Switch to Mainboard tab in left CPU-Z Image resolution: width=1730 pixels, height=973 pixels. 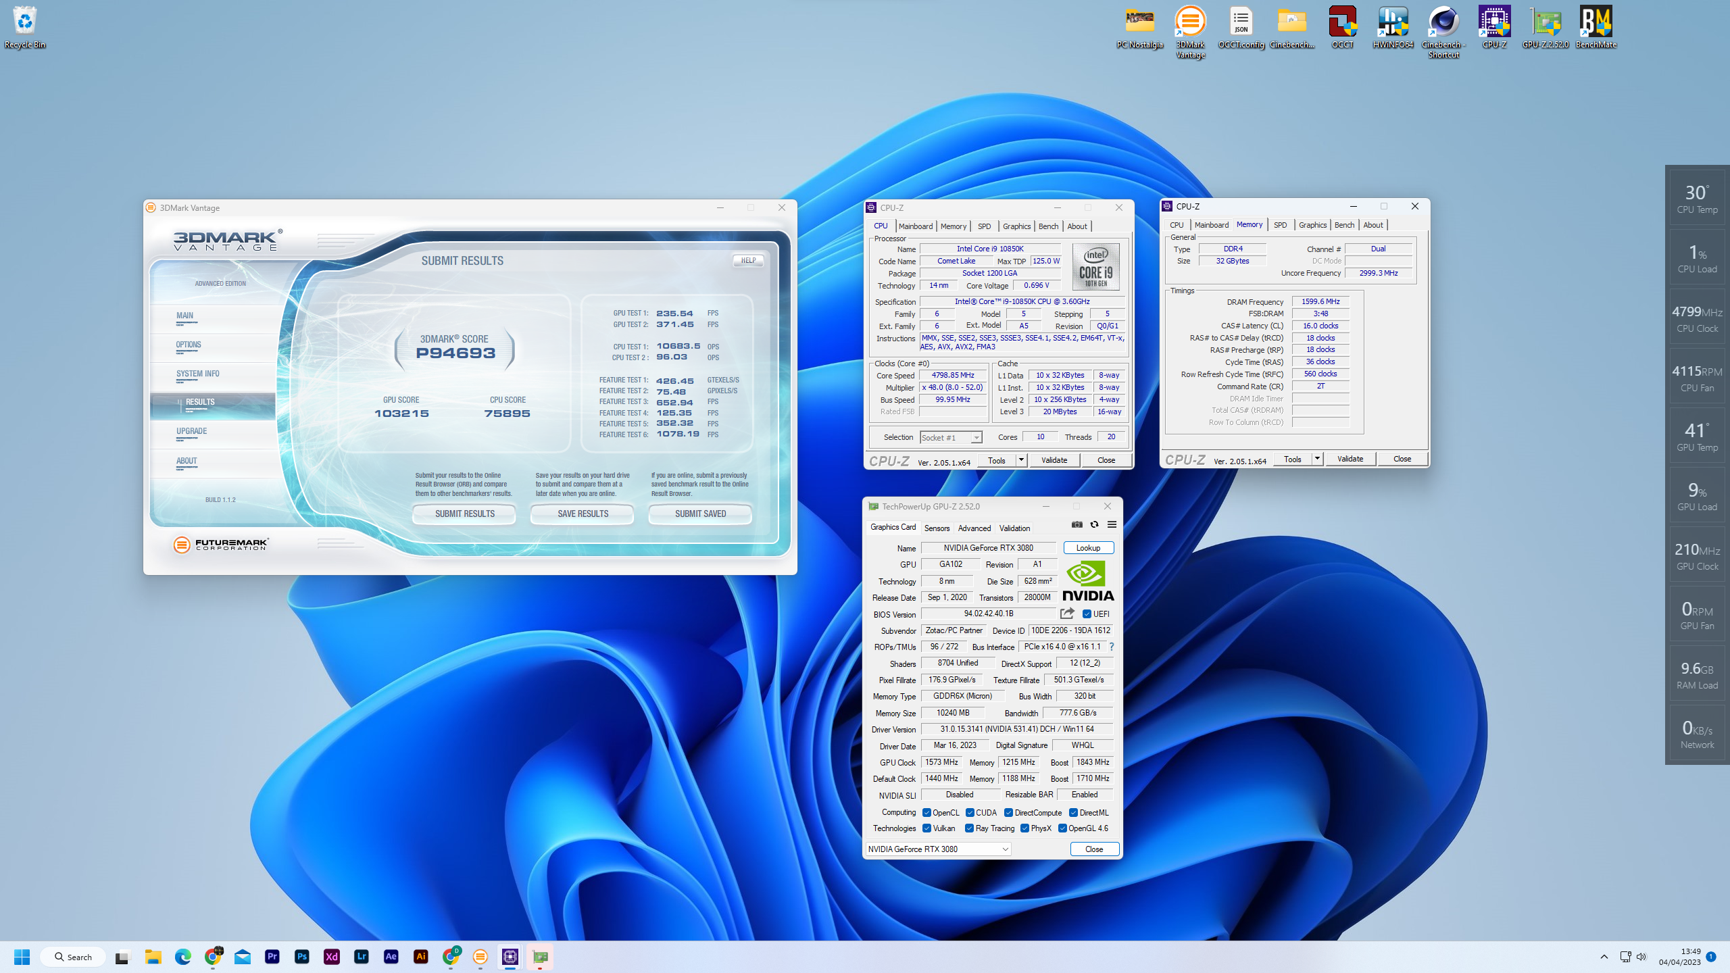[916, 226]
